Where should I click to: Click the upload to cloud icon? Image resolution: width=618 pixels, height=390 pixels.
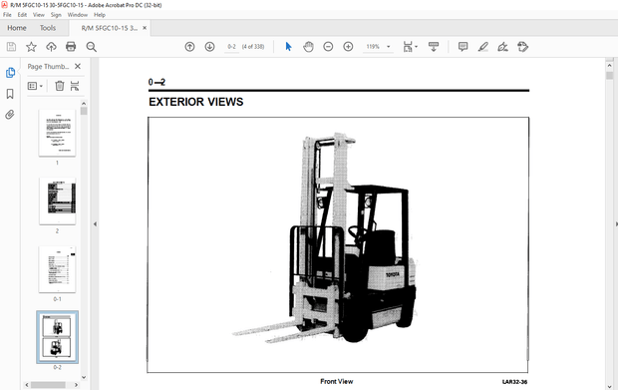click(x=51, y=47)
